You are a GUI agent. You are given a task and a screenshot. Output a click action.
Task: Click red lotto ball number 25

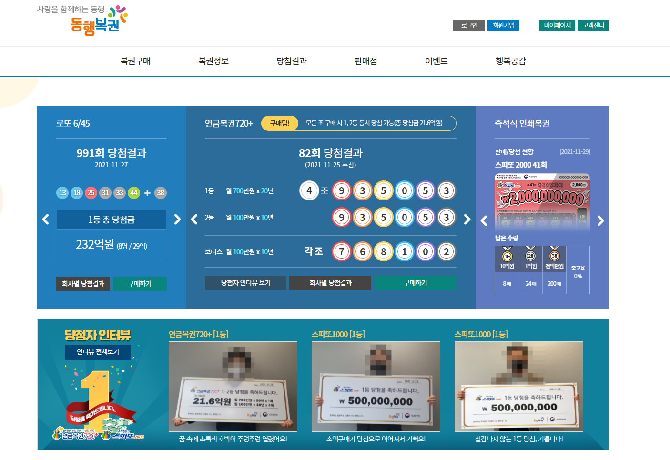click(x=91, y=193)
